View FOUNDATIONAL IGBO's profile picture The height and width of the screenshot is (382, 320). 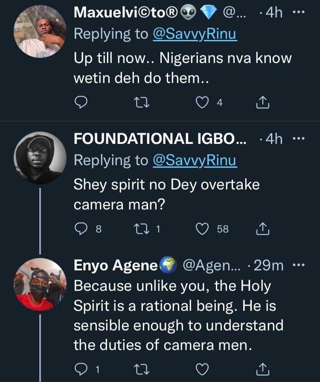40,158
